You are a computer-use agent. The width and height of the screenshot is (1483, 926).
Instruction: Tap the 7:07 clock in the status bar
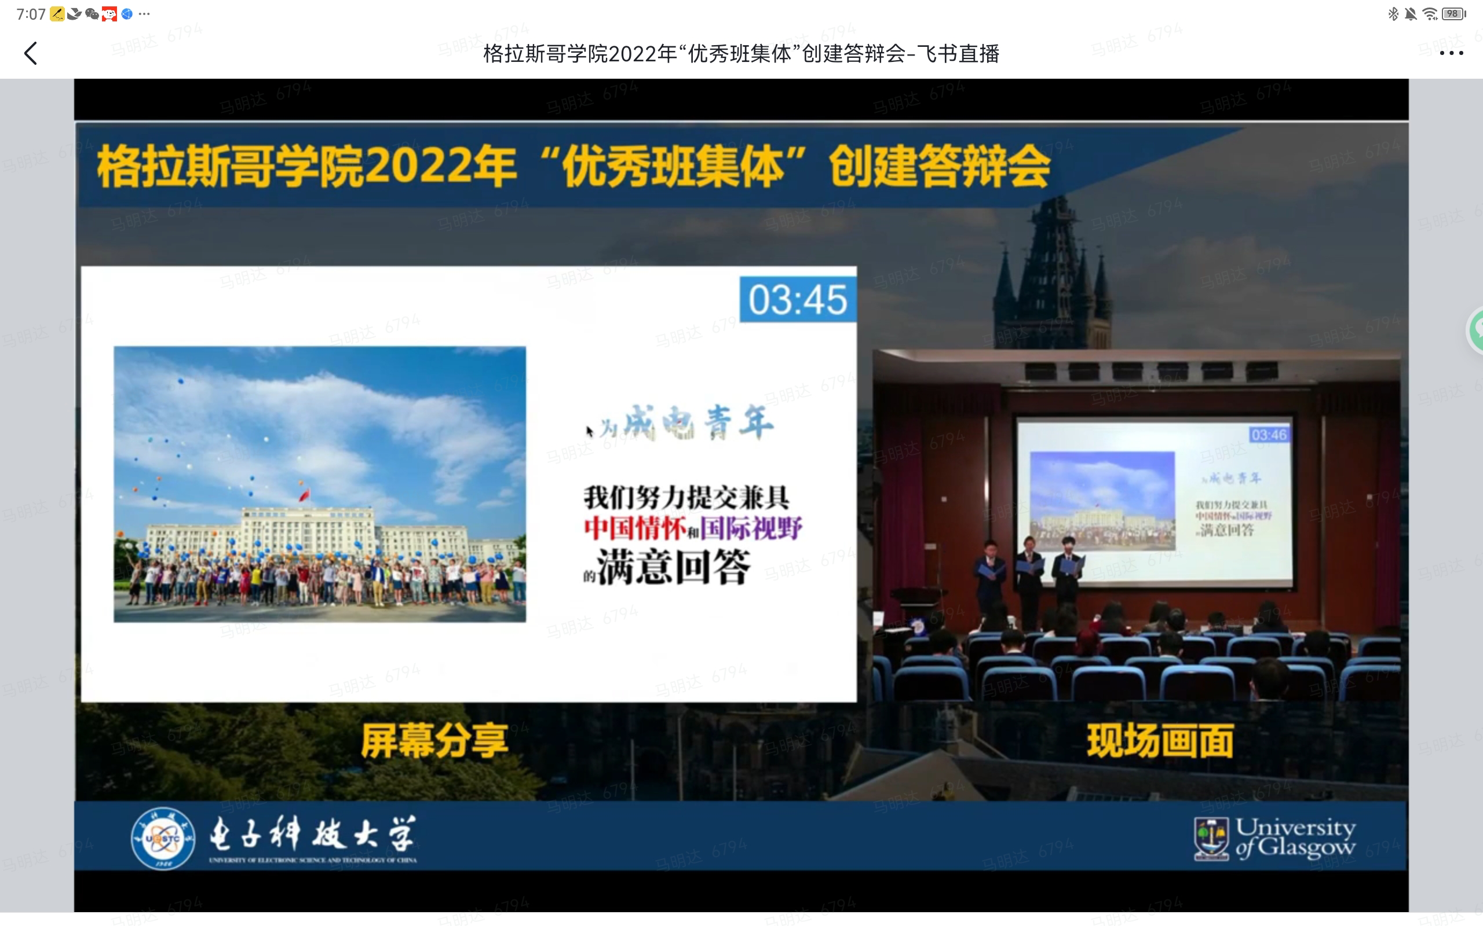[31, 13]
